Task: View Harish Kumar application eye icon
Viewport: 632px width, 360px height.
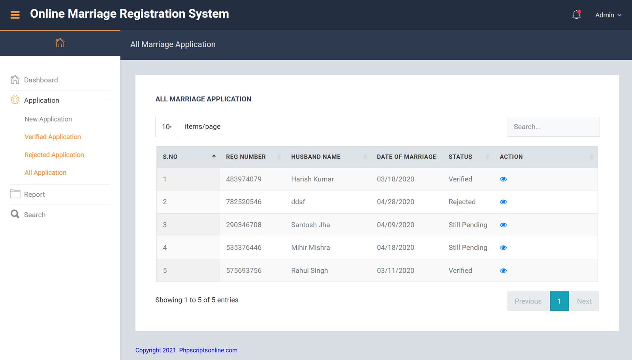Action: [503, 179]
